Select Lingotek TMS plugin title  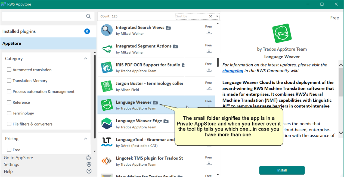pyautogui.click(x=149, y=158)
